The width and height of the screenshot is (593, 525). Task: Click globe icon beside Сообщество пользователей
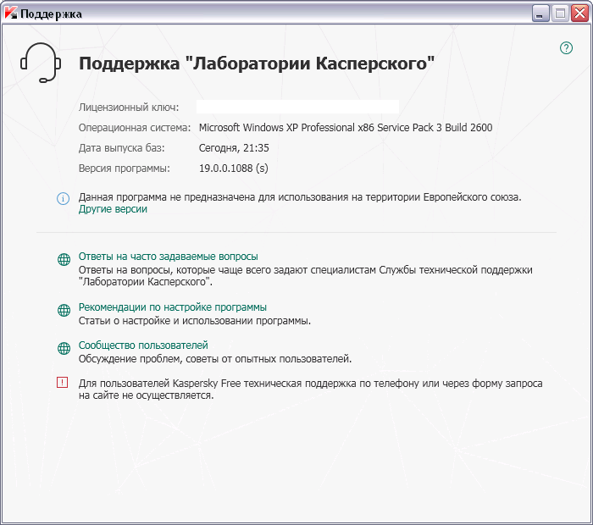click(x=64, y=349)
